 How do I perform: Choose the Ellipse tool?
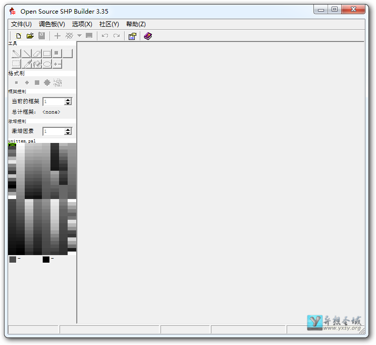[x=47, y=64]
